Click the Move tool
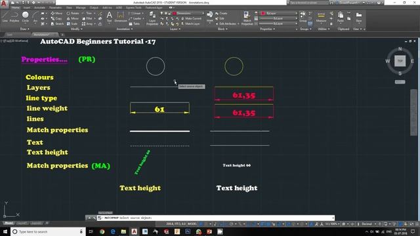This screenshot has width=420, height=236. coord(56,13)
